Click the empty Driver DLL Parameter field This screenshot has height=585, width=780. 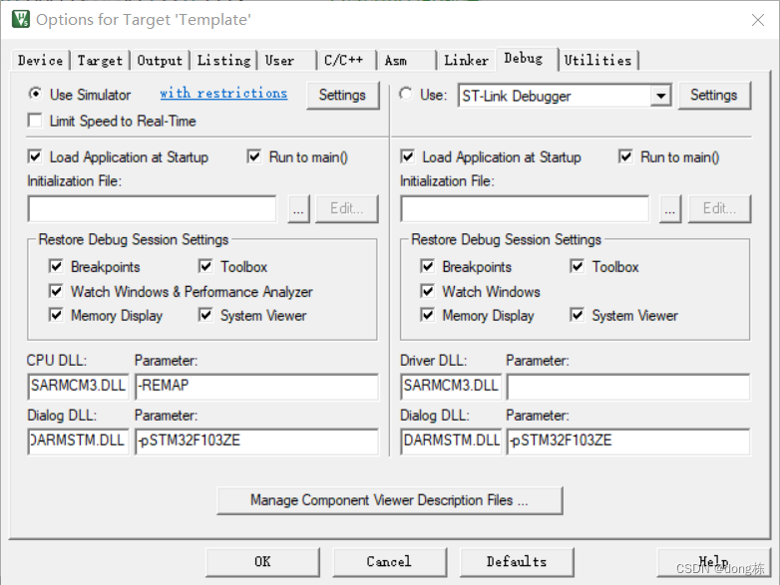click(x=628, y=387)
